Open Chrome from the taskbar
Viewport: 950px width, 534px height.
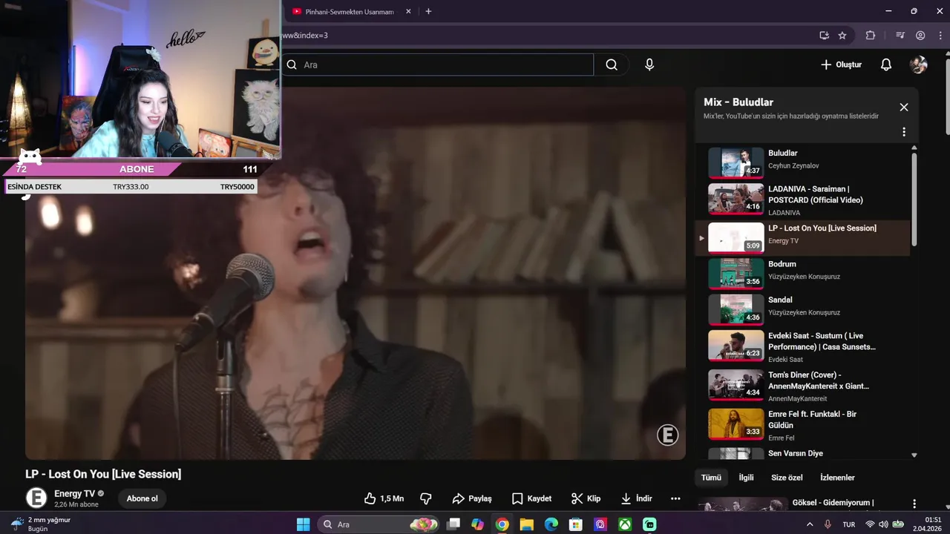[x=502, y=524]
